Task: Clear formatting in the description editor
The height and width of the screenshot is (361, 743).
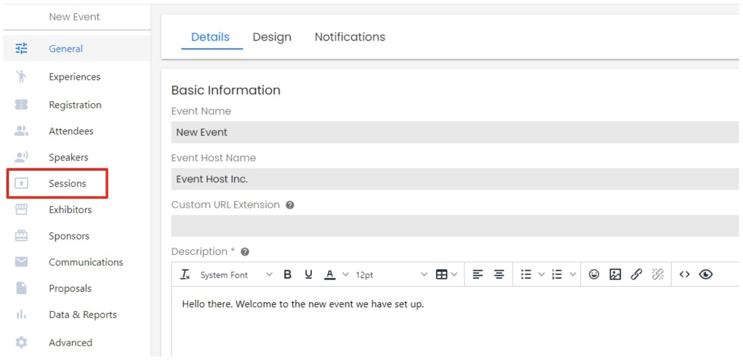Action: [185, 275]
